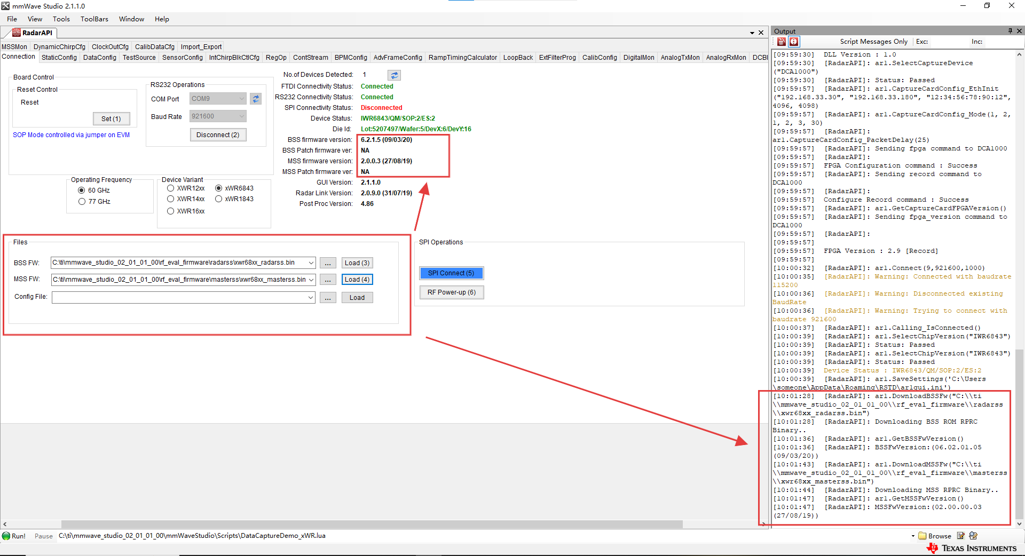1025x556 pixels.
Task: Close the Output panel
Action: pos(1019,31)
